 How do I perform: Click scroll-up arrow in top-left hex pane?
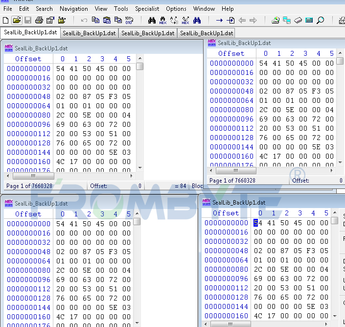coord(140,59)
